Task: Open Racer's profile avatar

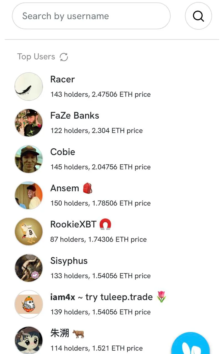Action: pyautogui.click(x=29, y=86)
